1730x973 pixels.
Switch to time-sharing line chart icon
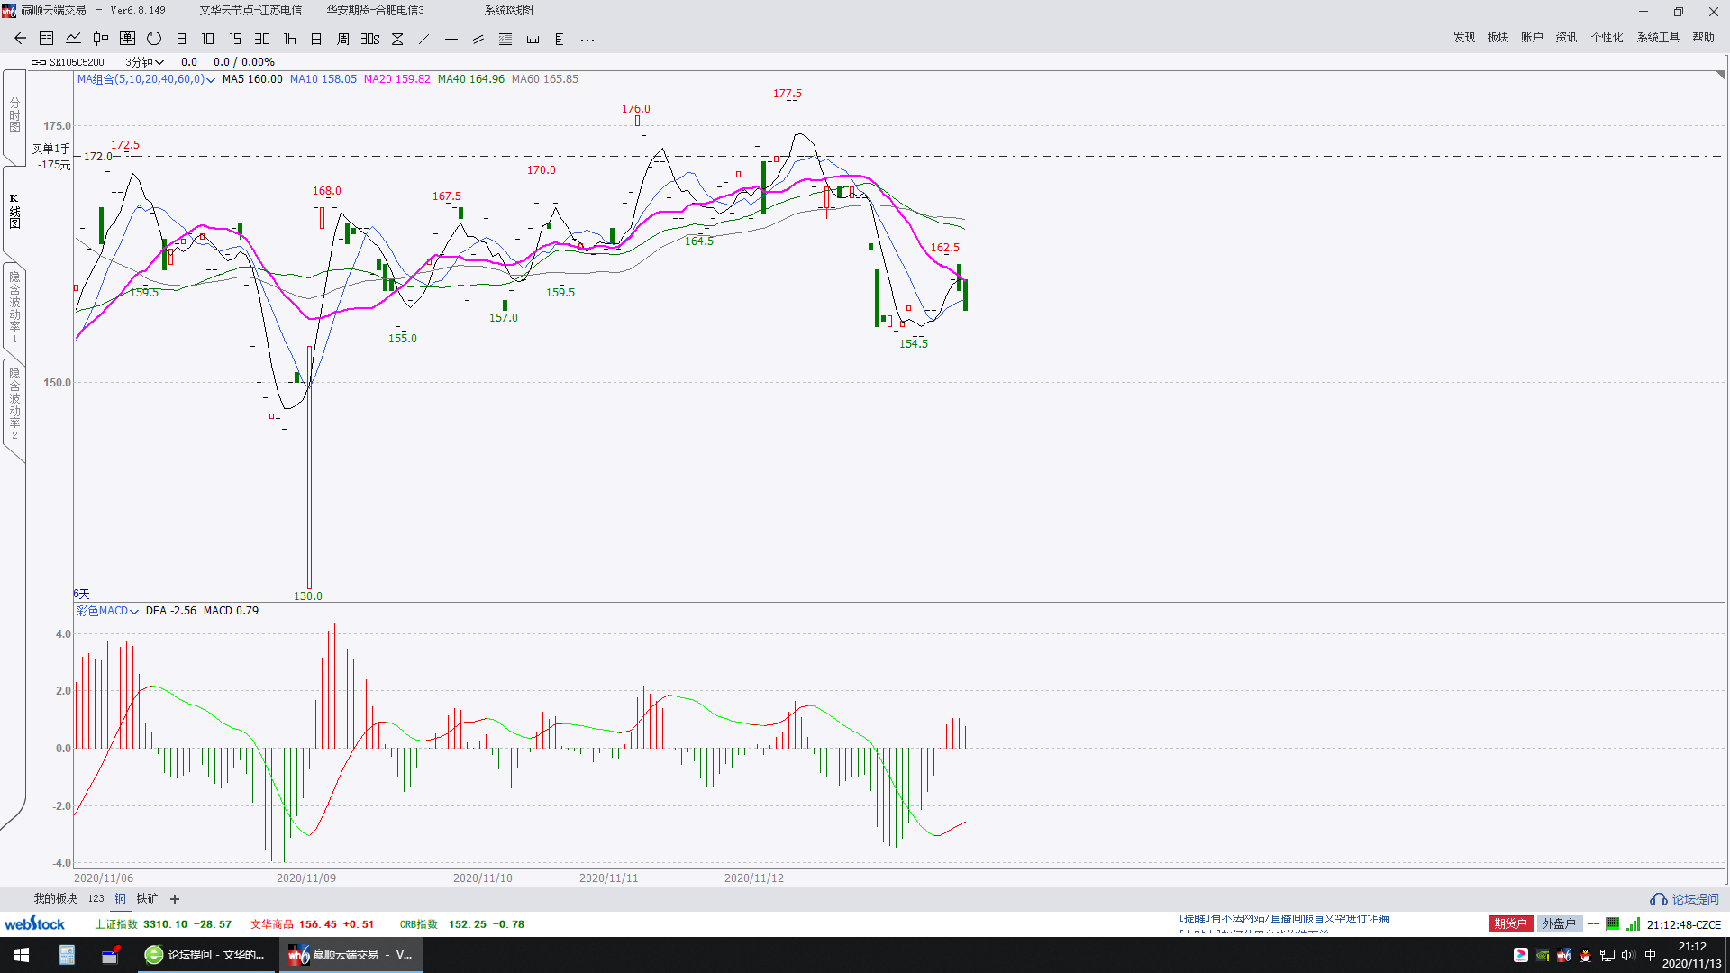tap(74, 39)
